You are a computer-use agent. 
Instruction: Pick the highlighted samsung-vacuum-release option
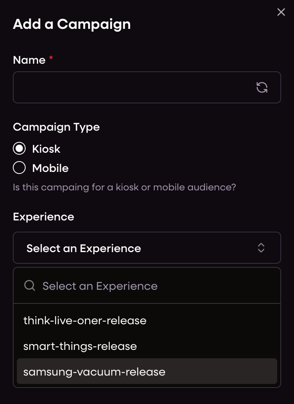pos(147,371)
